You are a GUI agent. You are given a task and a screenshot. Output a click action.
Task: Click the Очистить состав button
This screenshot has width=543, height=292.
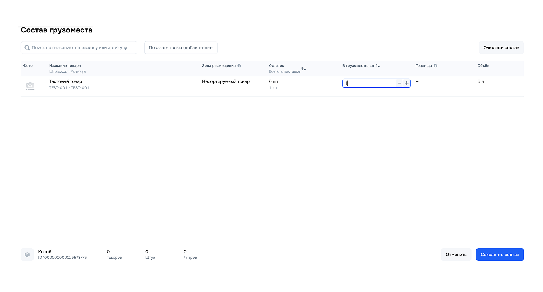point(501,47)
